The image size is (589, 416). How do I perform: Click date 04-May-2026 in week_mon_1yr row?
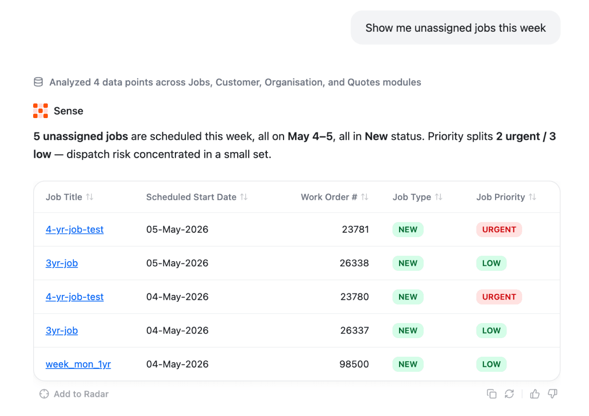177,364
